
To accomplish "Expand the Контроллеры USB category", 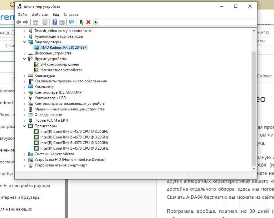I will coord(24,98).
